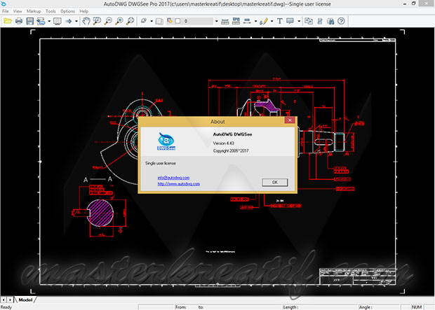Screen dimensions: 435x310
Task: Click the comment bubble markup icon
Action: tap(290, 21)
